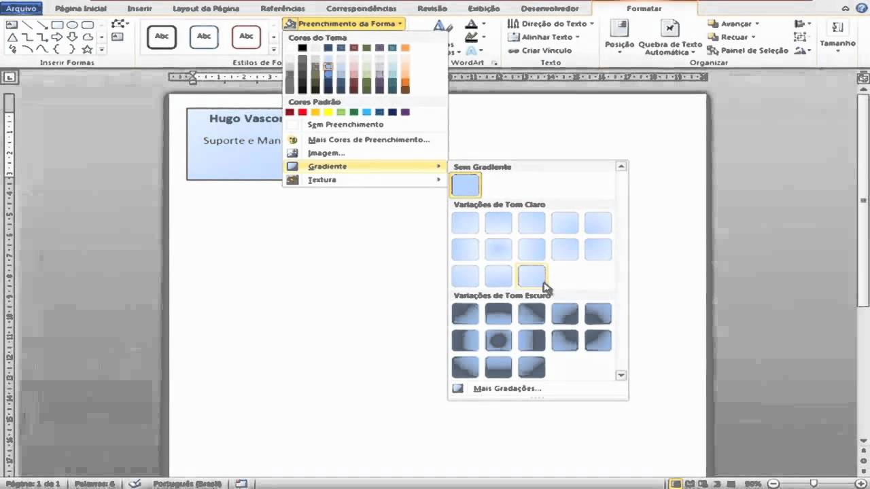Image resolution: width=870 pixels, height=489 pixels.
Task: Open the Gradiente submenu
Action: pyautogui.click(x=365, y=166)
